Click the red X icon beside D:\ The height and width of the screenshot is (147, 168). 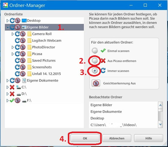click(x=12, y=94)
